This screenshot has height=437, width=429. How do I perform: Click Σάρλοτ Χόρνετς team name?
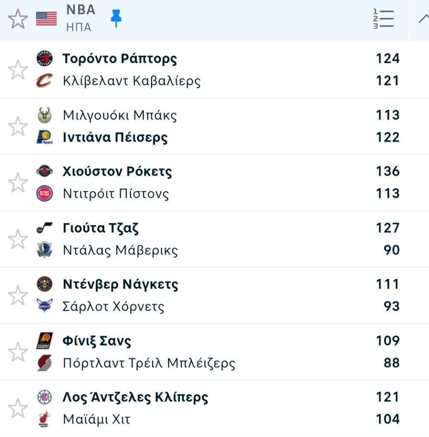(113, 306)
